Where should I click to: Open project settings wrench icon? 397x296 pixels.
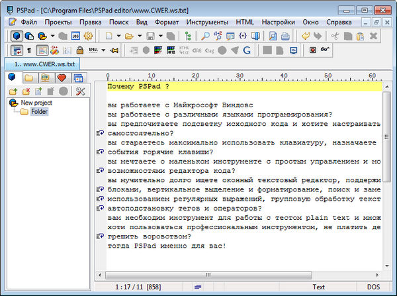click(81, 91)
